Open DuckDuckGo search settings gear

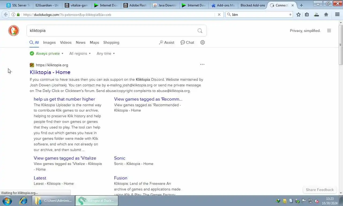(x=203, y=42)
